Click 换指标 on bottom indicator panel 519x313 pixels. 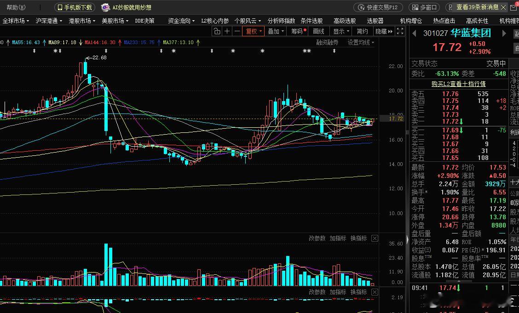tap(358, 292)
